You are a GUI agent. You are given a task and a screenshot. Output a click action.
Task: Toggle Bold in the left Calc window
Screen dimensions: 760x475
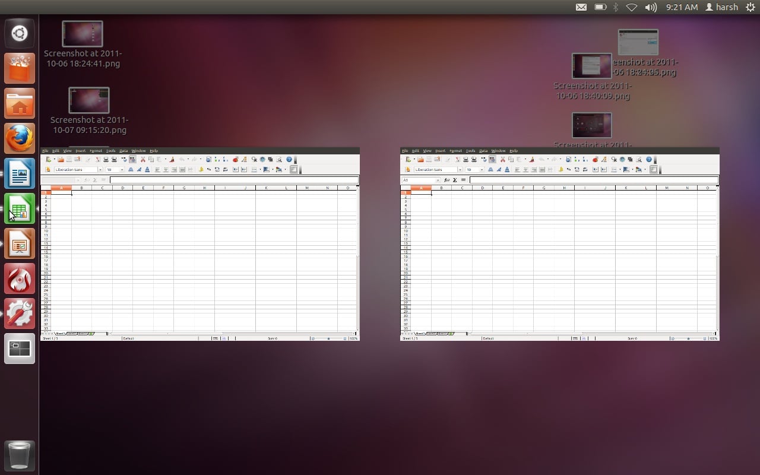[131, 170]
